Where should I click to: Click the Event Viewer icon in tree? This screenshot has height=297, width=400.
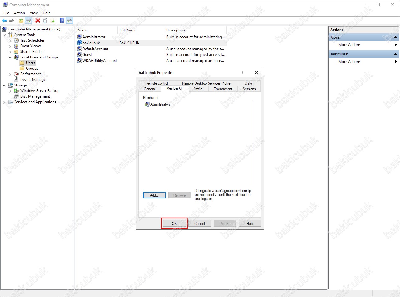(16, 46)
